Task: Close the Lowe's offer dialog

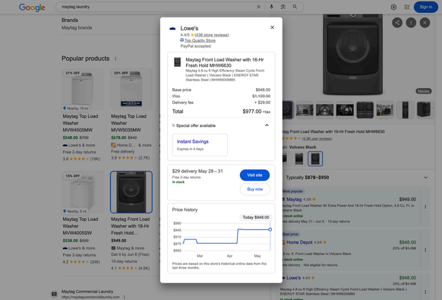Action: pos(272,27)
